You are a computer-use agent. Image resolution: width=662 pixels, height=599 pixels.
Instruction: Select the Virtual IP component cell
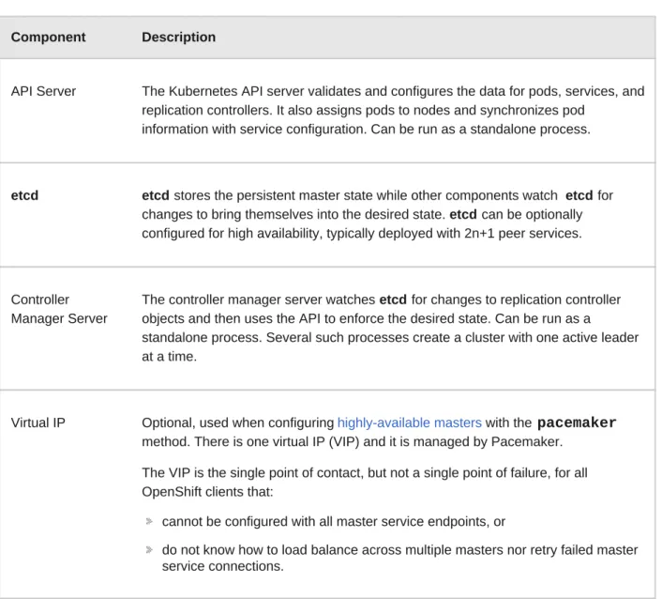38,422
